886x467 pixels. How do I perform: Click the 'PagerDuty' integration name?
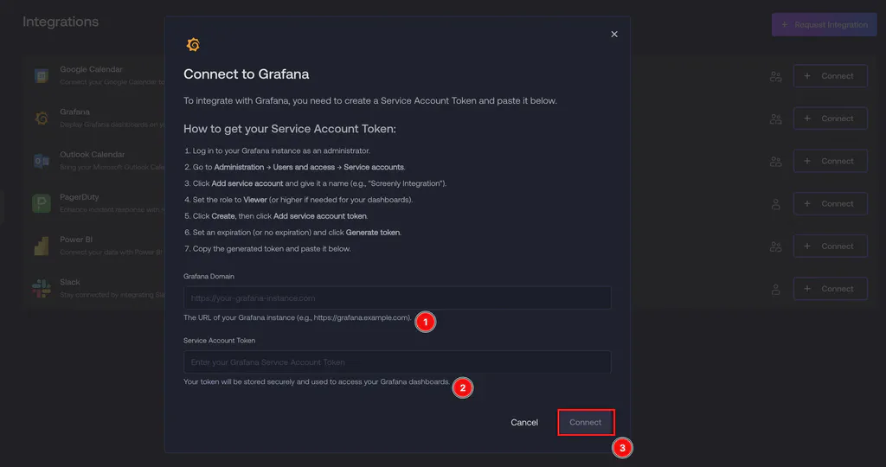pyautogui.click(x=79, y=197)
